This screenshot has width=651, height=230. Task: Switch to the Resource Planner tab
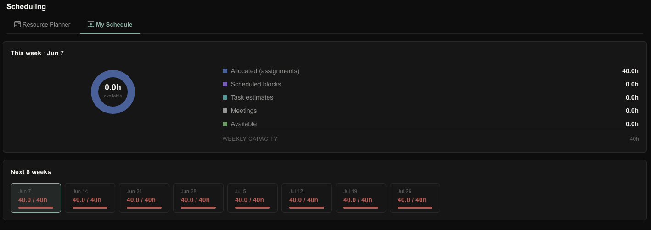(x=42, y=25)
